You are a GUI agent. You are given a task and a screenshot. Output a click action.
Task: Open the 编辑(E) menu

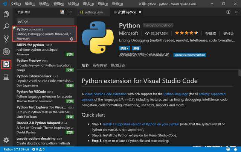[30, 4]
